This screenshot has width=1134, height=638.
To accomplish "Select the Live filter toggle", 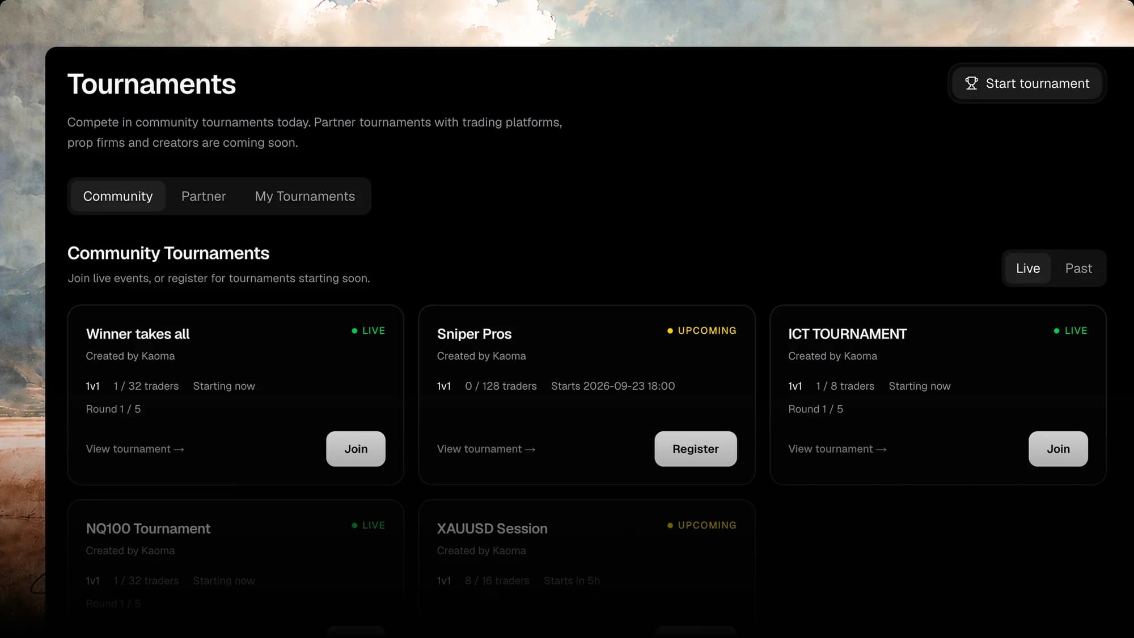I will coord(1028,268).
